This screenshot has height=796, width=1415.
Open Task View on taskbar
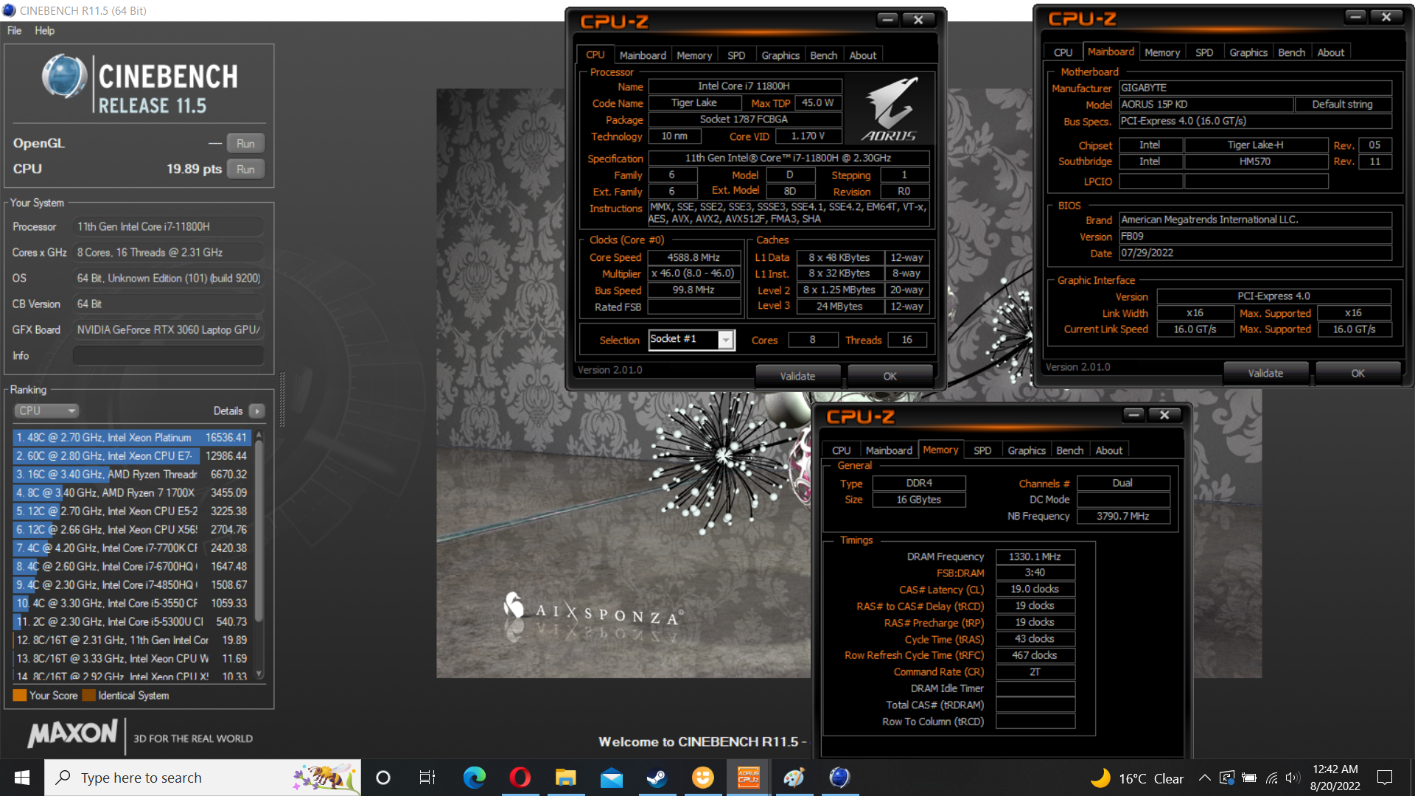point(427,778)
